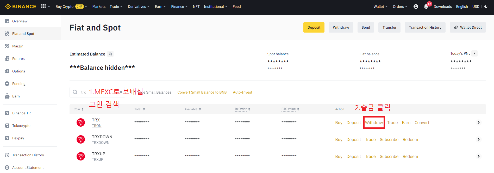Open Funding in the sidebar
Screen dimensions: 494x173
click(30, 84)
